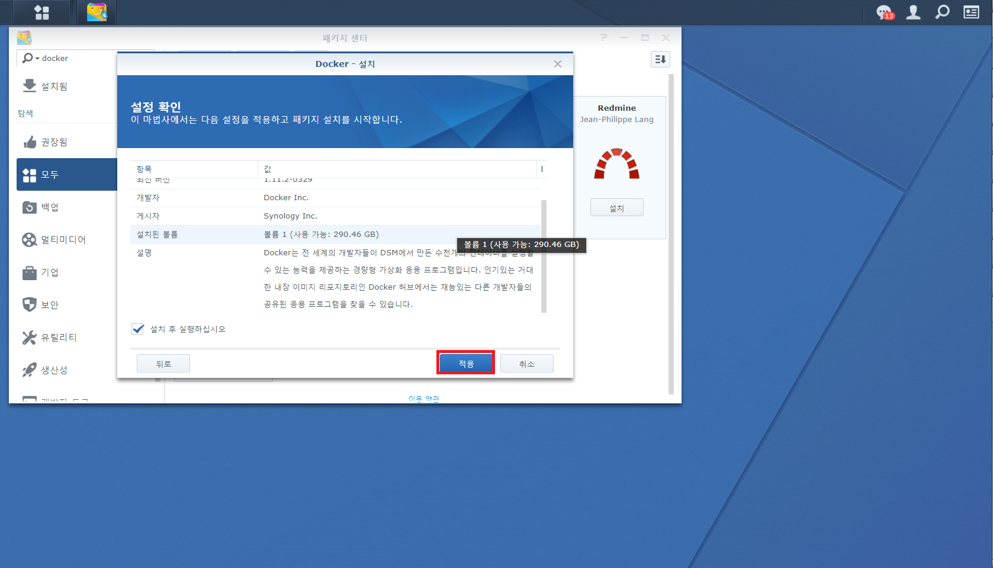The width and height of the screenshot is (993, 568).
Task: Toggle the run after installation checkbox
Action: (x=138, y=329)
